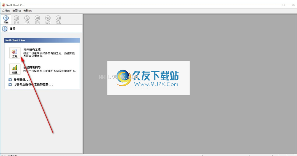Go to the 导出 (Export) step icon
The height and width of the screenshot is (156, 297).
(58, 20)
